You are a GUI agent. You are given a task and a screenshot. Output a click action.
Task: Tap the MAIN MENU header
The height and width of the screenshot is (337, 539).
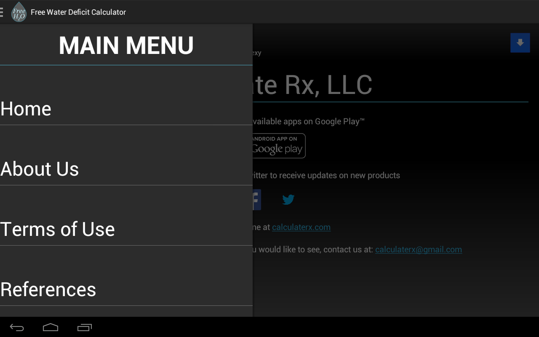pos(126,45)
